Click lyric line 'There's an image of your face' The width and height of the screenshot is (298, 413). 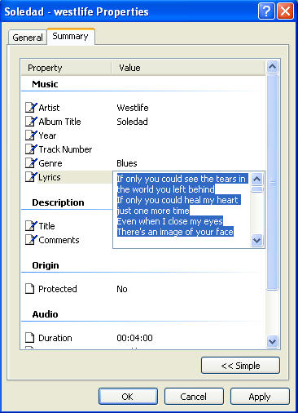(x=175, y=232)
